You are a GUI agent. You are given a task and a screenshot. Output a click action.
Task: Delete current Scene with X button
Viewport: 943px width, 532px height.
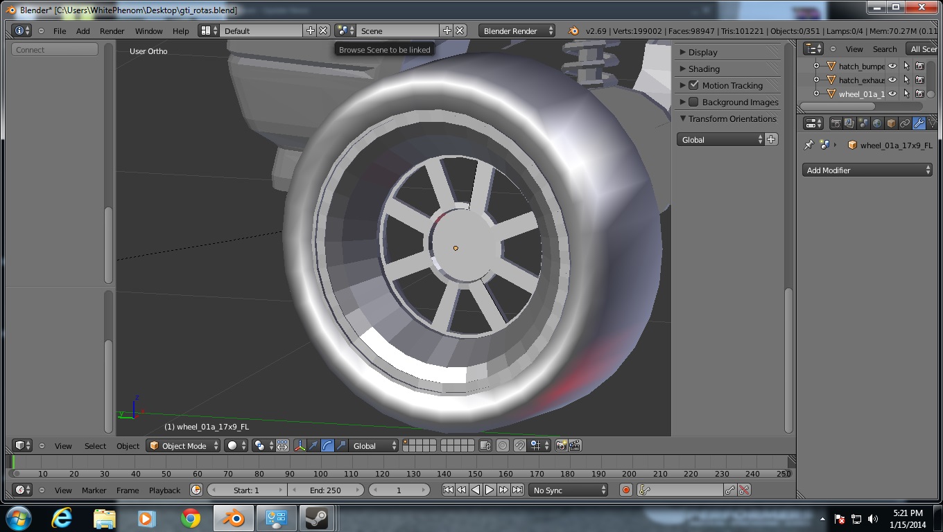(460, 31)
